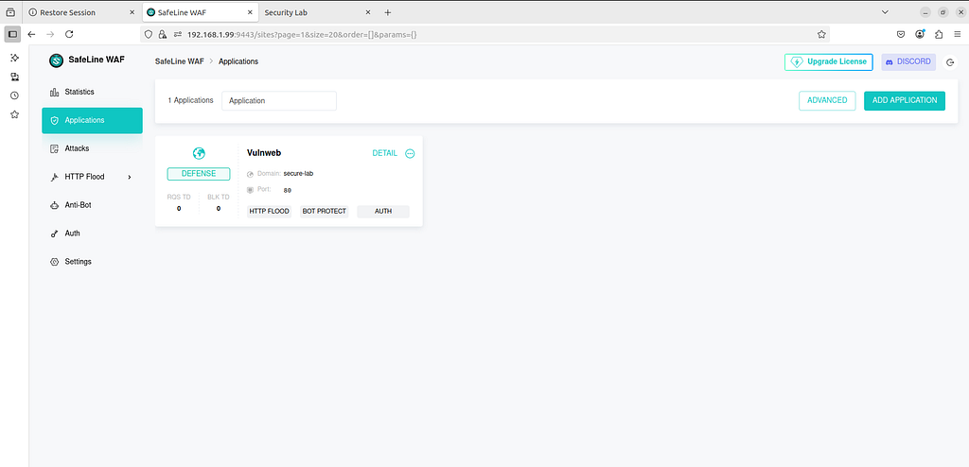Screen dimensions: 969x467
Task: Click the SafeLine WAF logo icon
Action: pyautogui.click(x=57, y=61)
